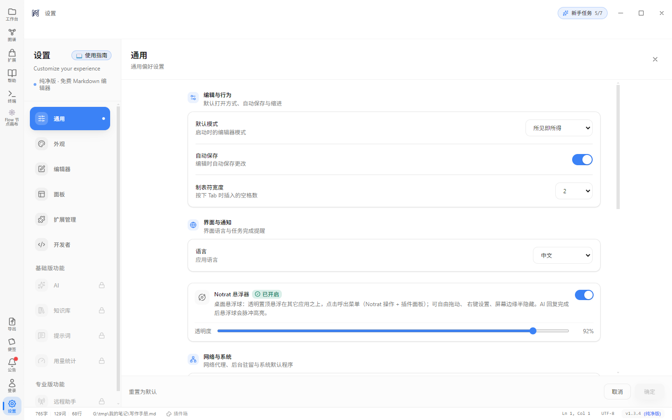The width and height of the screenshot is (672, 420).
Task: Click the 取消 cancel button
Action: pos(617,392)
